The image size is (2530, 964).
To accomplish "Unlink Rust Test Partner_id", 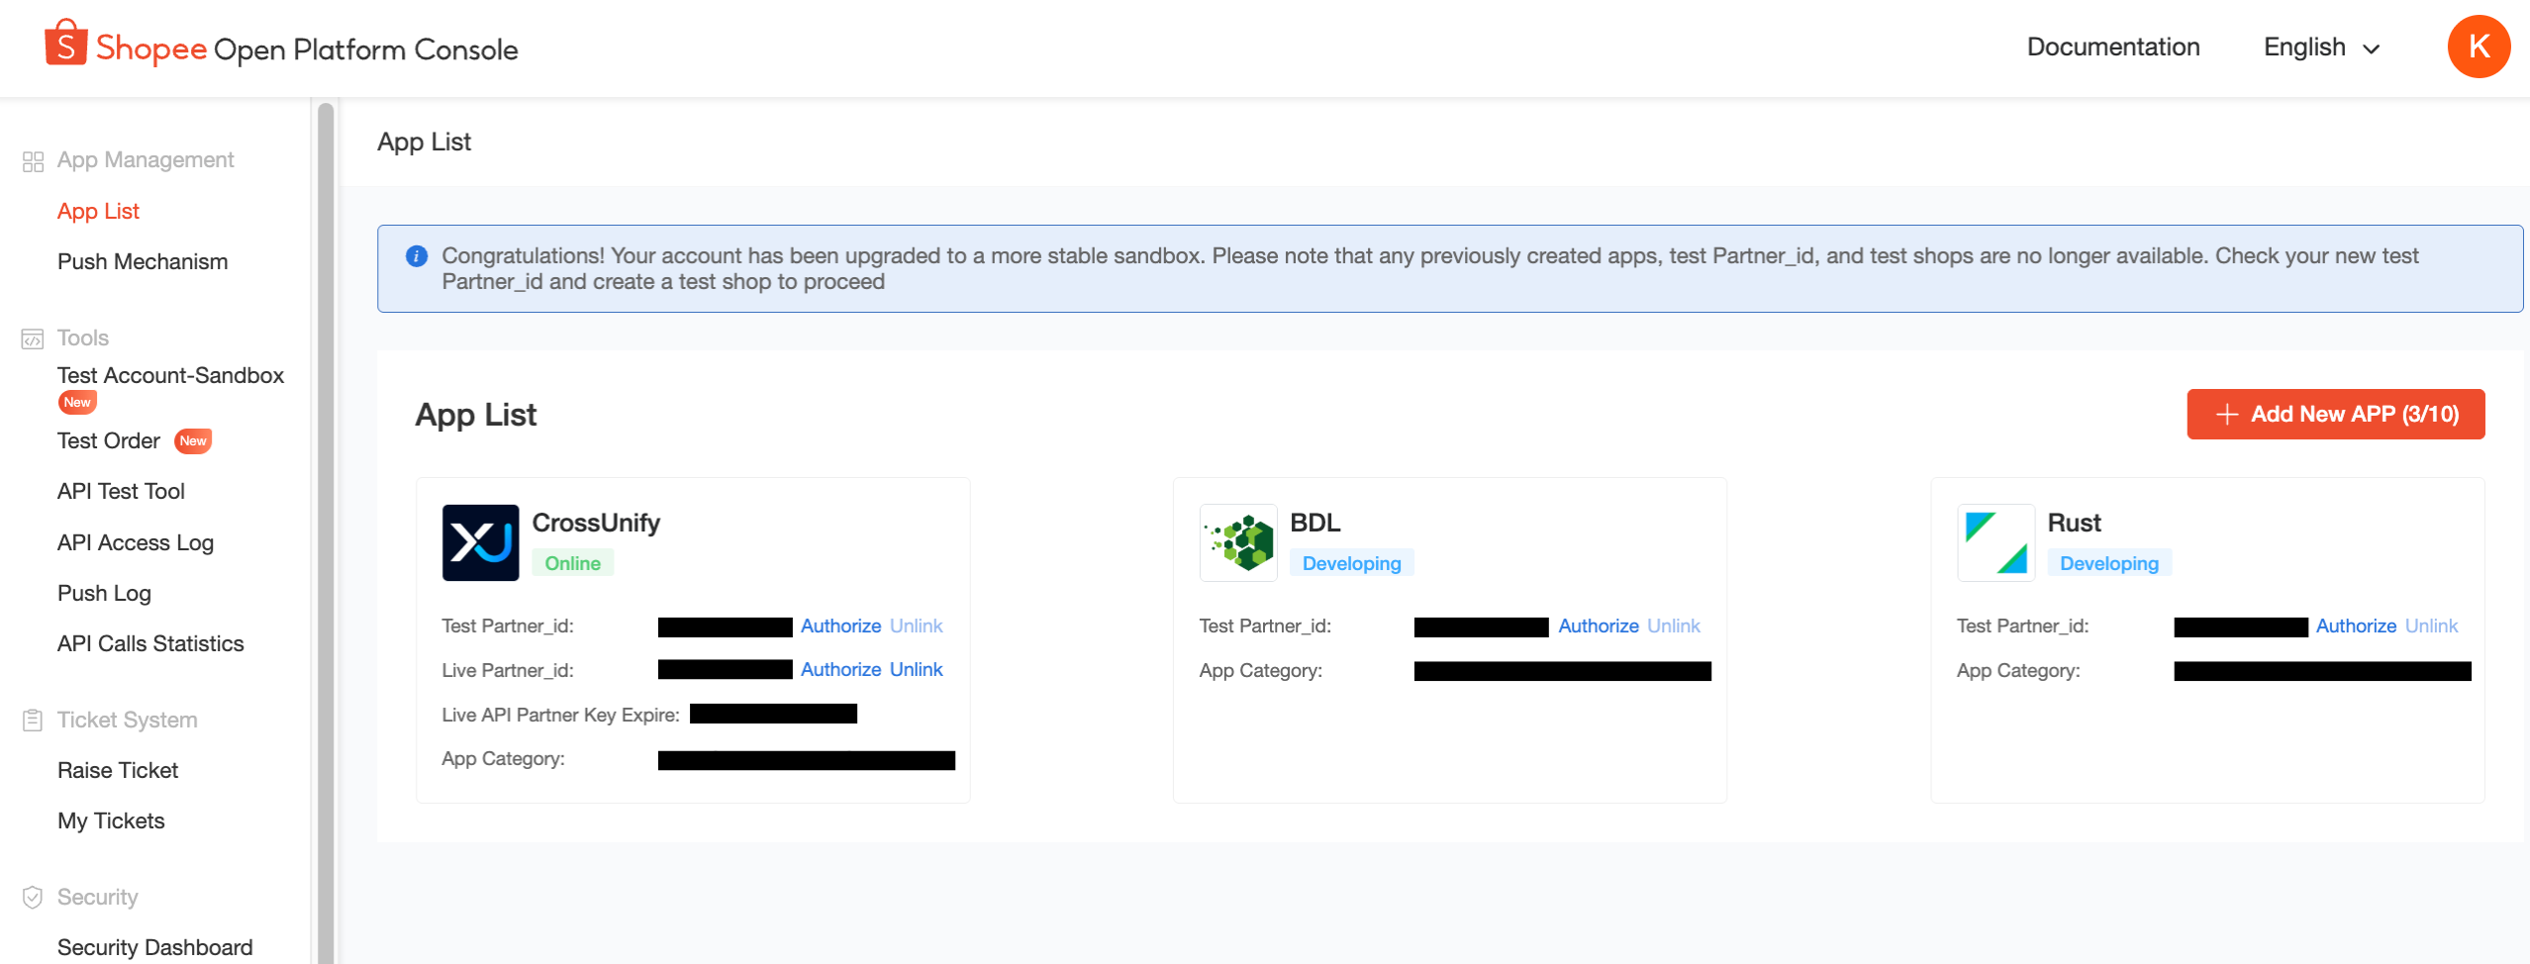I will (x=2432, y=626).
